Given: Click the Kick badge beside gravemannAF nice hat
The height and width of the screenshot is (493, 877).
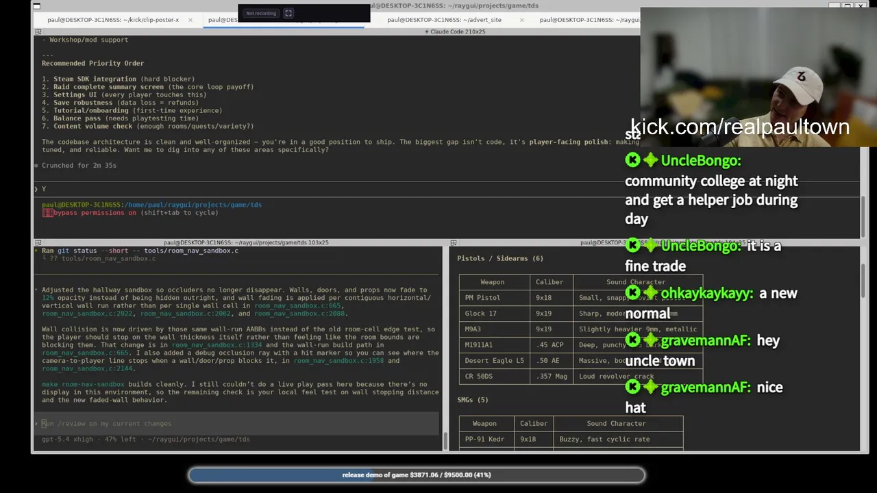Looking at the screenshot, I should [x=632, y=388].
